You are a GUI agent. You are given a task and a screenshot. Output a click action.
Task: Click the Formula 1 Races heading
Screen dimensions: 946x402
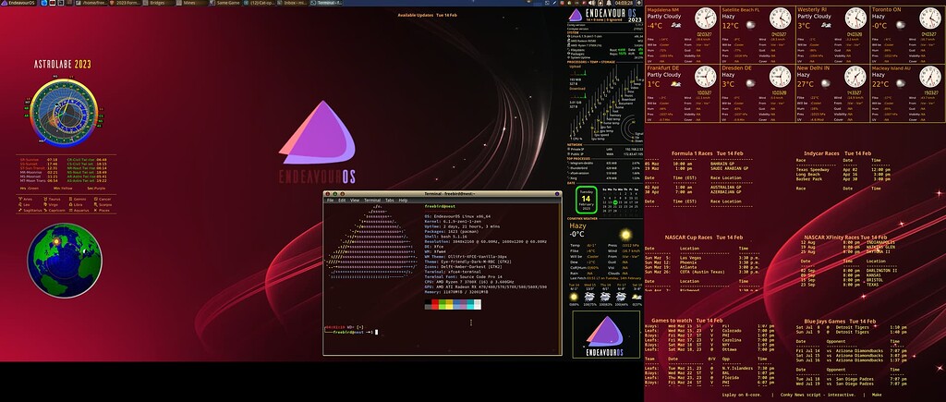(706, 153)
